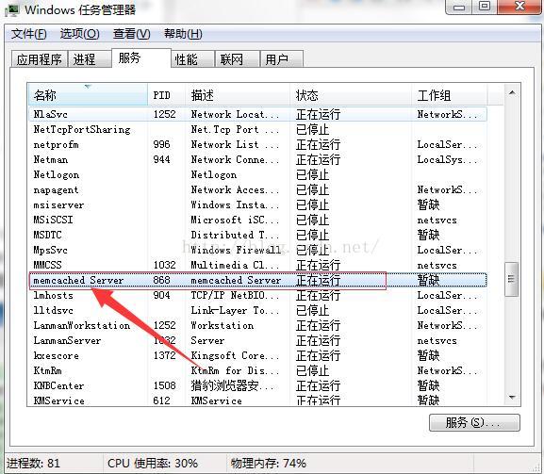The width and height of the screenshot is (544, 474).
Task: Select the LanmanServer service row
Action: (257, 340)
